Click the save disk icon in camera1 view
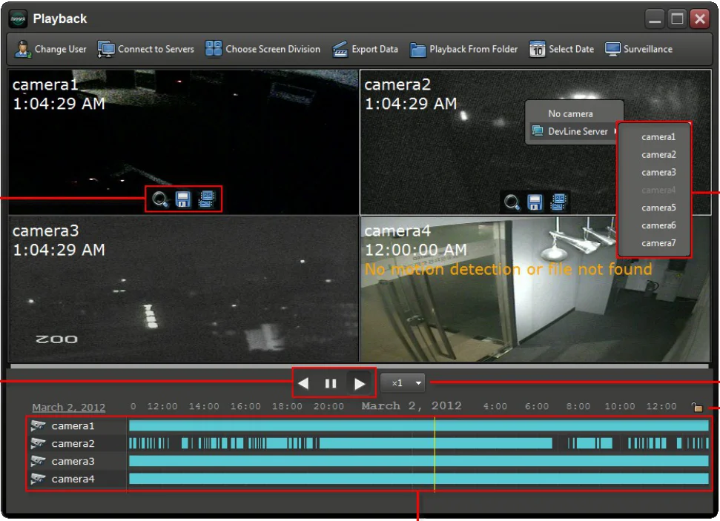Screen dimensions: 720x521 (183, 199)
